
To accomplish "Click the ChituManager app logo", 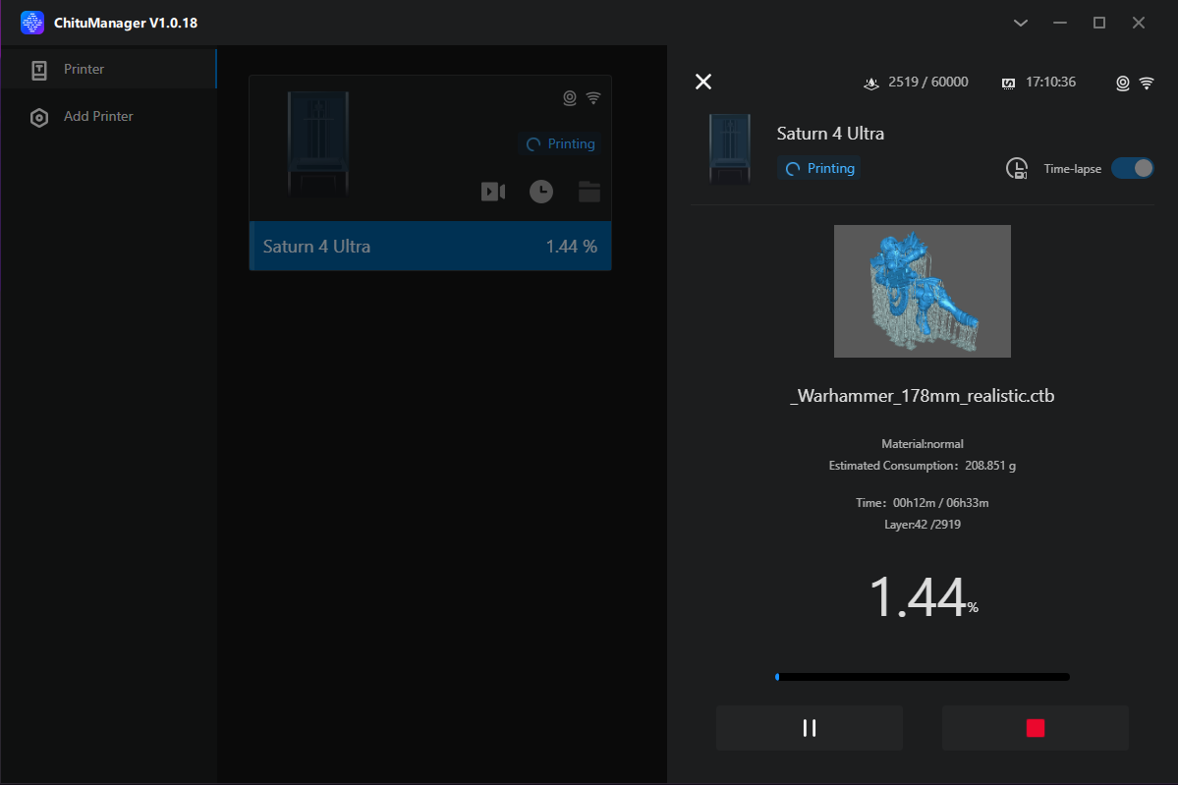I will click(32, 23).
